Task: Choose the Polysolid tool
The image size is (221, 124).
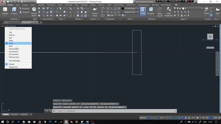Action: coord(24,9)
